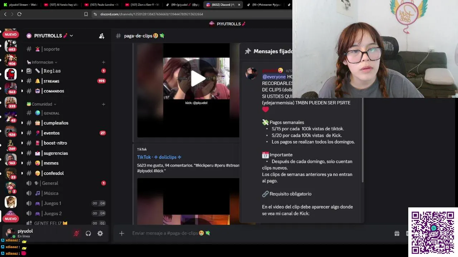Open the server icon with 163 badge
The image size is (458, 257).
11,159
